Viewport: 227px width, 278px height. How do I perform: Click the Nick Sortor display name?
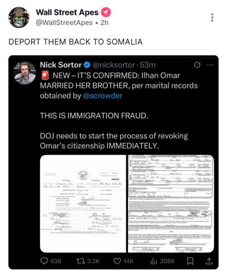[x=61, y=65]
